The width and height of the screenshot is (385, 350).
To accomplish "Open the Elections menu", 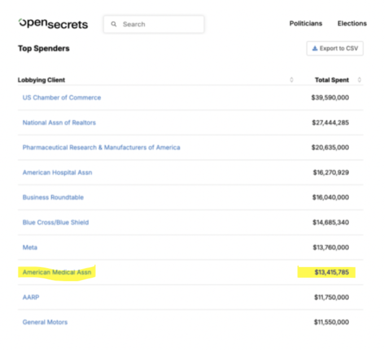I will click(x=352, y=23).
